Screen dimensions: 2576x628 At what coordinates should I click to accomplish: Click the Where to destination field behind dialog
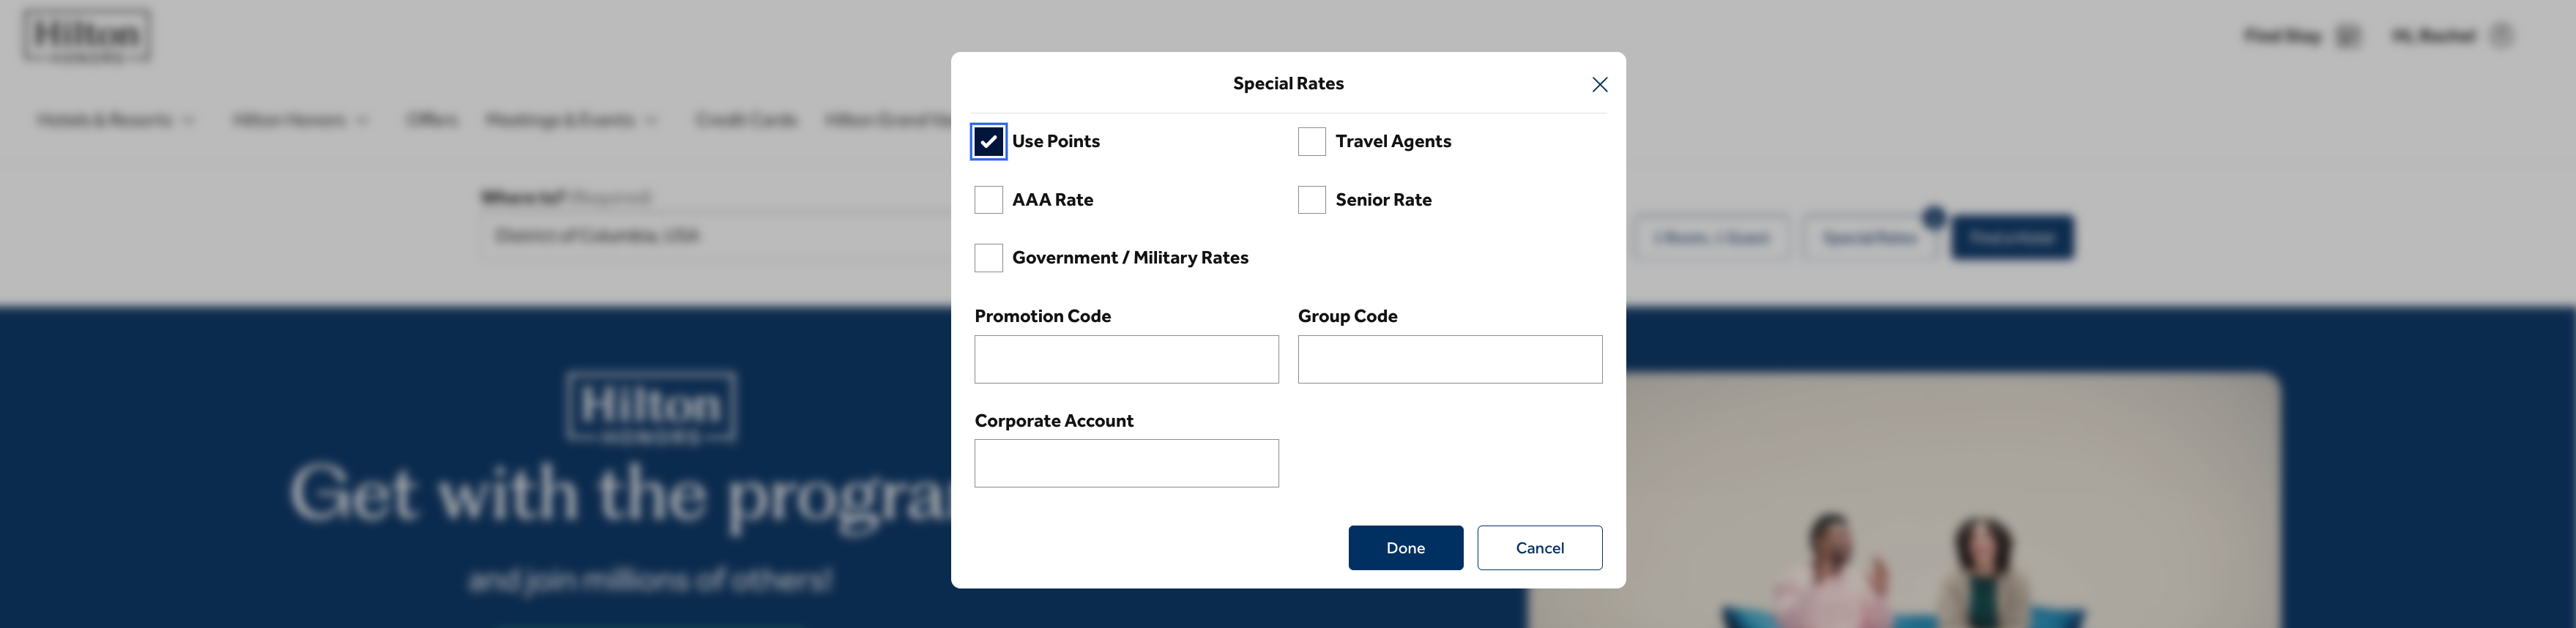pos(715,237)
